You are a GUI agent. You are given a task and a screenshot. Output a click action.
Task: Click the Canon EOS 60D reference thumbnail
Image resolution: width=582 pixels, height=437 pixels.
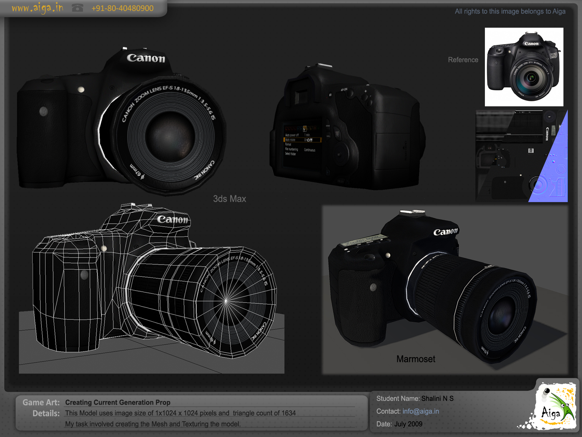pos(524,66)
